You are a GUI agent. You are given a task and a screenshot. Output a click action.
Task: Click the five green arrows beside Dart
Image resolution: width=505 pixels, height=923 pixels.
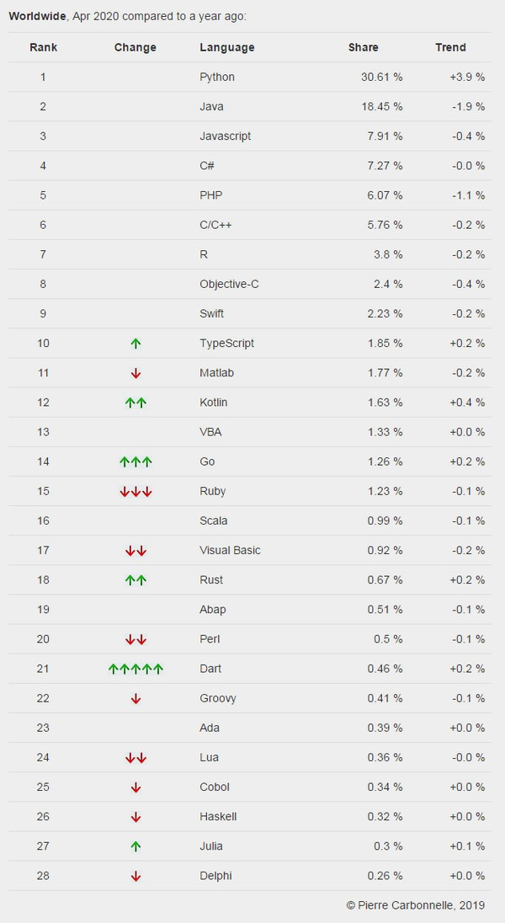(x=136, y=669)
